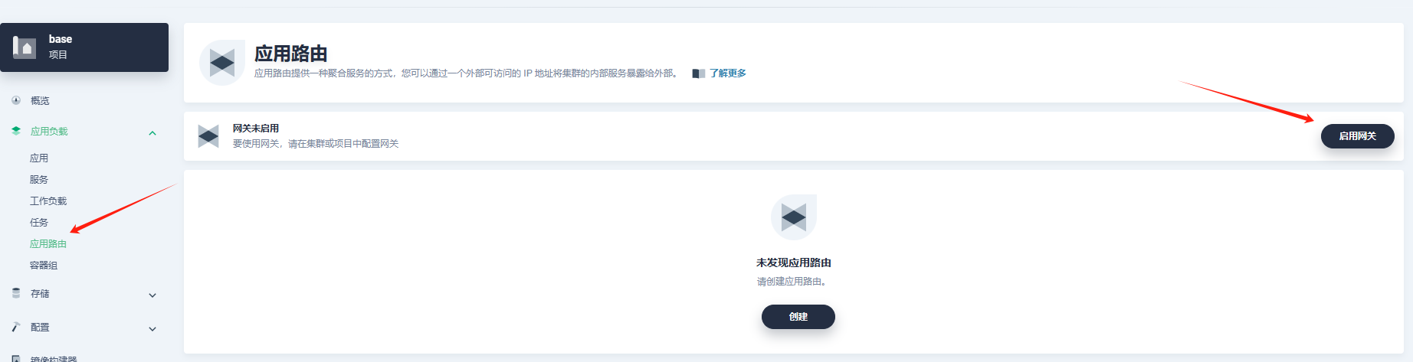Click the 存储 storage database icon
The height and width of the screenshot is (362, 1413).
(16, 293)
